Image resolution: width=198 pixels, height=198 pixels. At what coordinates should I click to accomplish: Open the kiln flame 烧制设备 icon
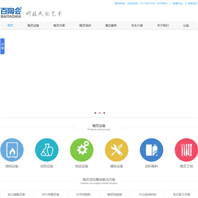coord(12,150)
